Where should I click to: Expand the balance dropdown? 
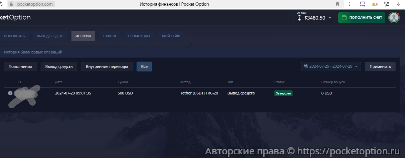point(329,18)
